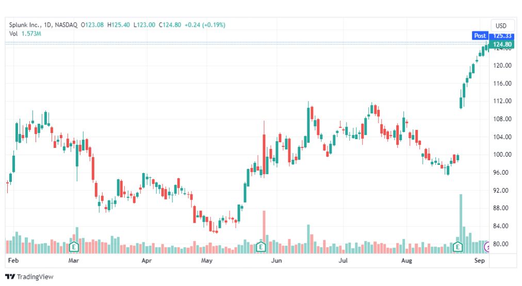
Task: Click the Apr label on time axis
Action: (x=146, y=260)
